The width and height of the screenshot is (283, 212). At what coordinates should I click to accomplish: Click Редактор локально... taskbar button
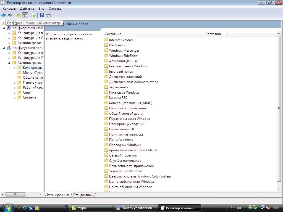(x=179, y=208)
